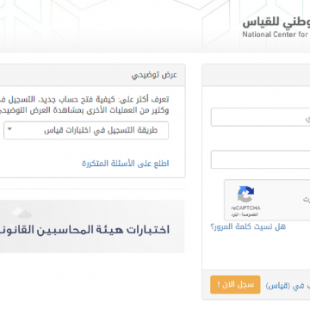
Task: Click the الوطني للقياس Arabic logo text
Action: 276,23
